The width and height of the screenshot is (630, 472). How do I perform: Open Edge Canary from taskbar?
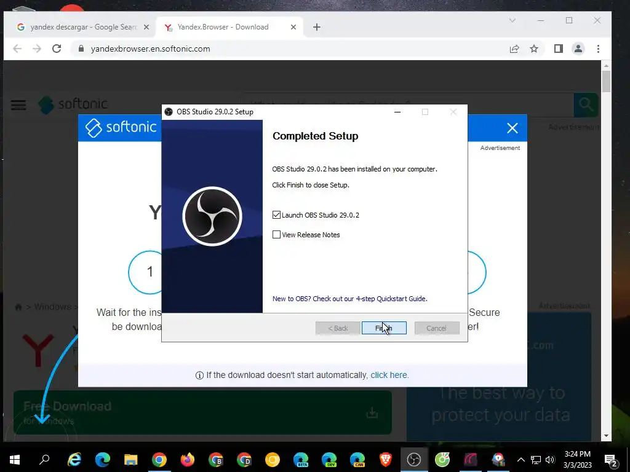(357, 459)
